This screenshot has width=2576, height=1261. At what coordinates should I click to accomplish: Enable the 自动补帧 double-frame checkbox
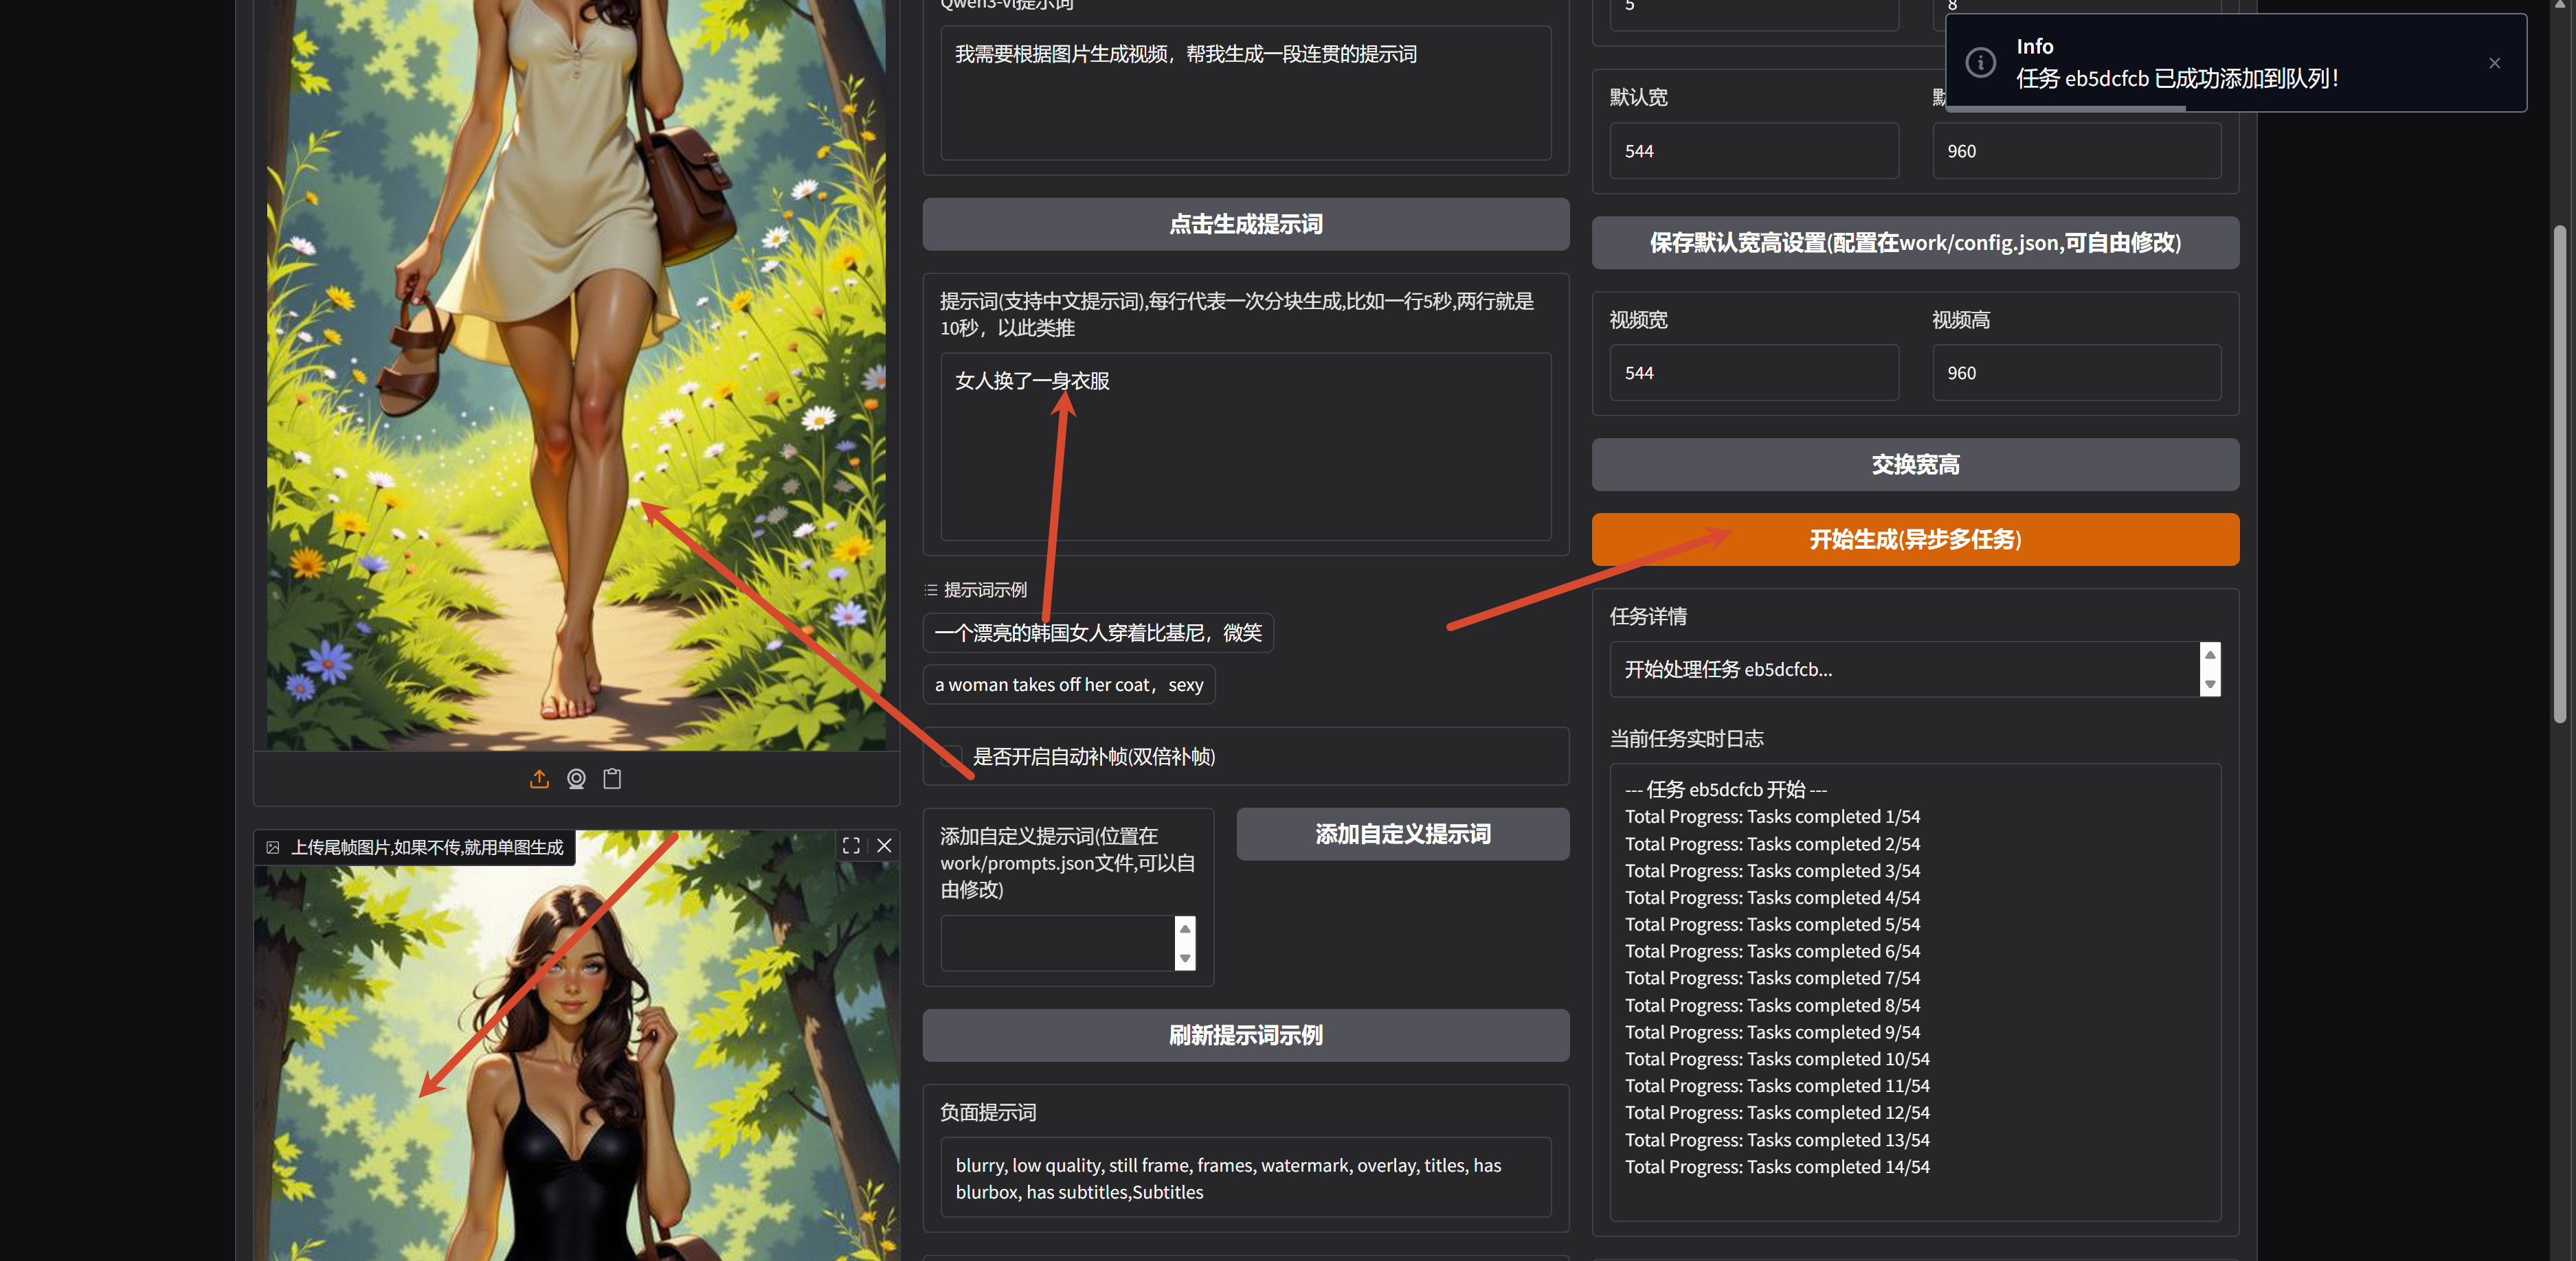click(x=952, y=758)
